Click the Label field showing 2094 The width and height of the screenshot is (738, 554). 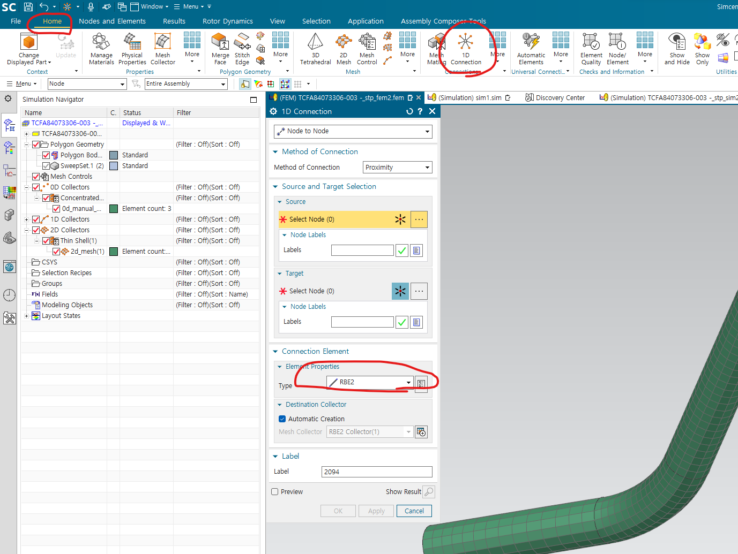click(x=377, y=472)
